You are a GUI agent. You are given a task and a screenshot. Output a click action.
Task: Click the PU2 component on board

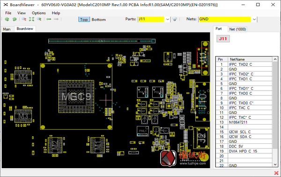168,57
